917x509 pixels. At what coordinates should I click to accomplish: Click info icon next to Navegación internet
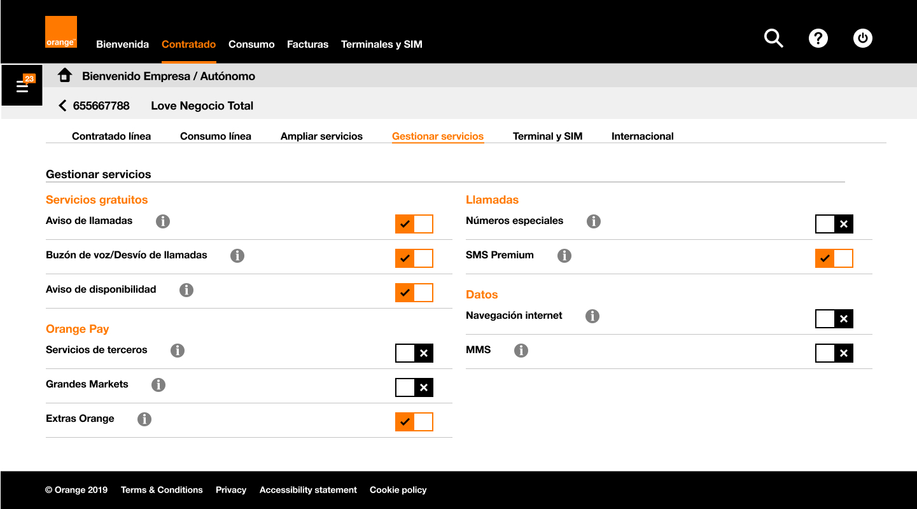tap(592, 316)
